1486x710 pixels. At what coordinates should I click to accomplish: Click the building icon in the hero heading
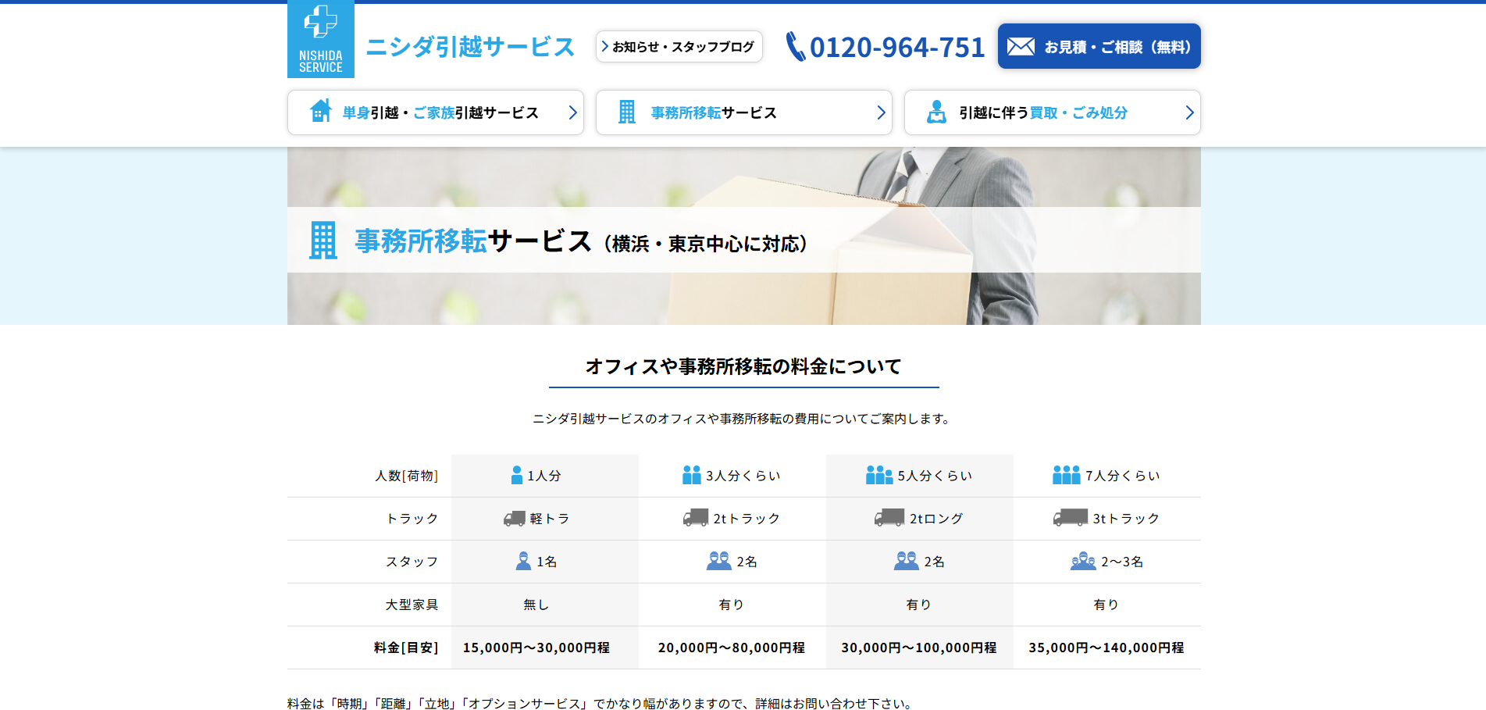pos(323,241)
